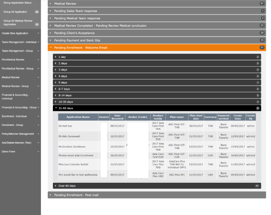Screen dimensions: 271x215
Task: Click the ASC-Plus-IP1 plan name cell
Action: [177, 175]
